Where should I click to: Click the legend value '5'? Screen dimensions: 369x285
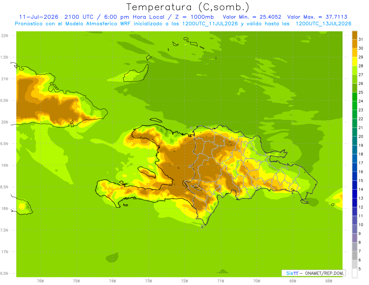pyautogui.click(x=360, y=269)
